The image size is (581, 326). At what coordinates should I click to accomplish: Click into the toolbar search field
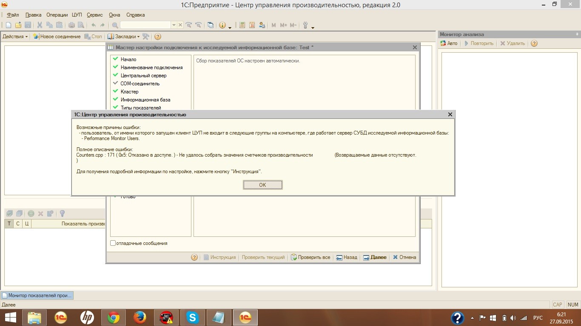point(145,25)
